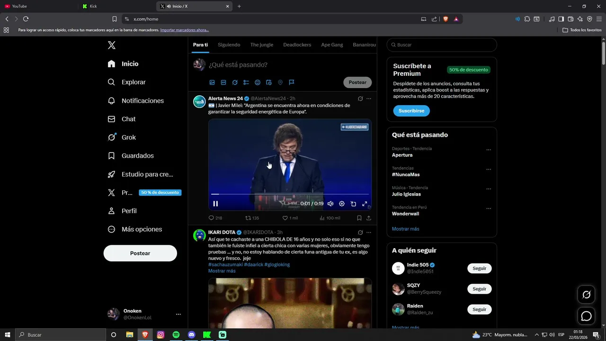Click Mostrar más on the IKARI DOTA post
This screenshot has width=606, height=341.
coord(222,271)
